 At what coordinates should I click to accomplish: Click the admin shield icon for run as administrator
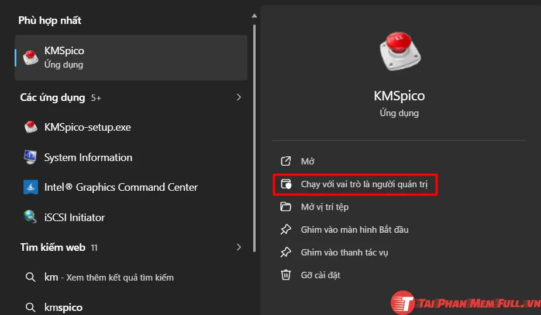[x=285, y=184]
